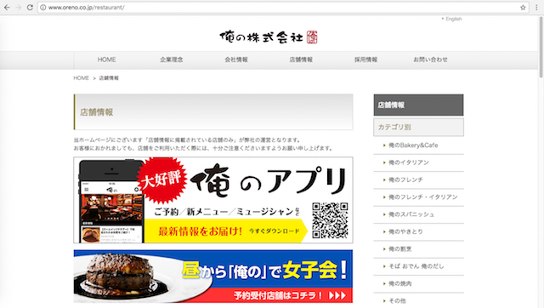
Task: Focus the address bar URL field
Action: (283, 8)
